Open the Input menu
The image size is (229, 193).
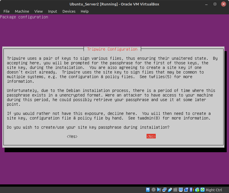53,11
